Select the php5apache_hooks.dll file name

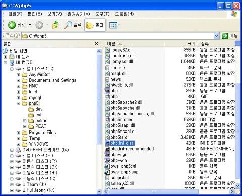tap(132, 114)
